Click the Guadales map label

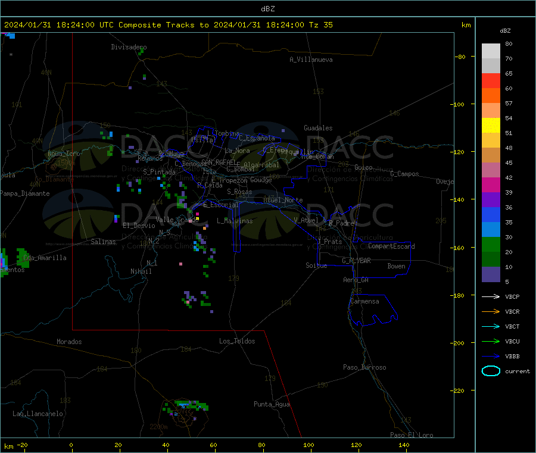(x=318, y=128)
